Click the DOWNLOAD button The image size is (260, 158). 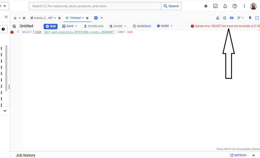click(x=94, y=26)
